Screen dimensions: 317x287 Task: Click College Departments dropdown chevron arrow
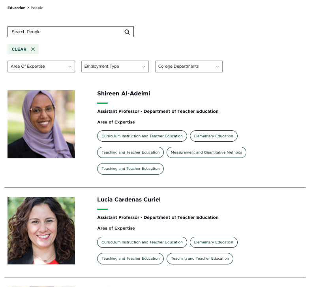pos(217,67)
